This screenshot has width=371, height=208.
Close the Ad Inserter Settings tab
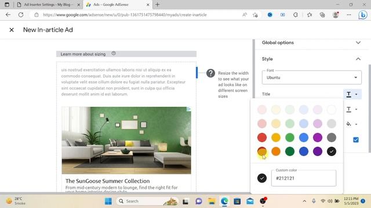pos(79,5)
